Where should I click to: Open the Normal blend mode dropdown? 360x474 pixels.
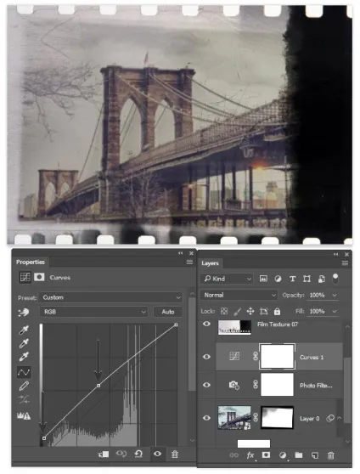pos(239,295)
